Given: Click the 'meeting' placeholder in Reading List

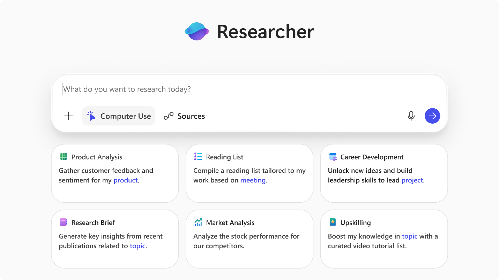Looking at the screenshot, I should coord(253,180).
